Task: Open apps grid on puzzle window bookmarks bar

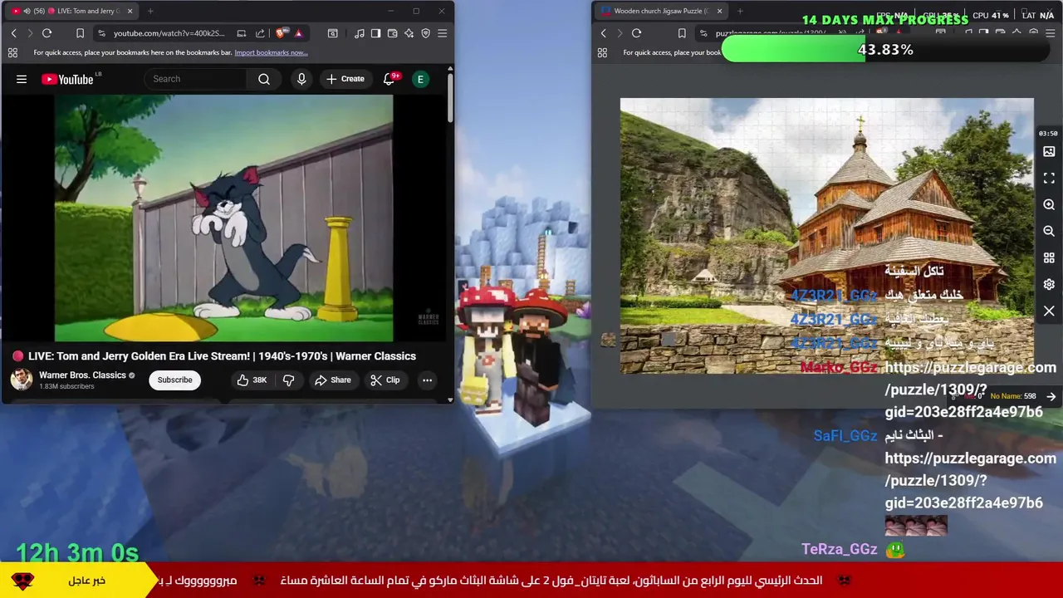Action: coord(602,52)
